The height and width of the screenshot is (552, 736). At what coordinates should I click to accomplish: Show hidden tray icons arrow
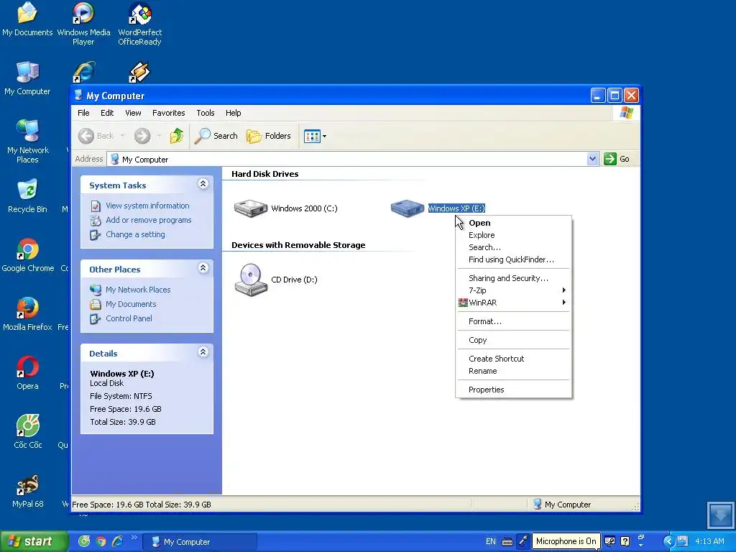pos(668,541)
